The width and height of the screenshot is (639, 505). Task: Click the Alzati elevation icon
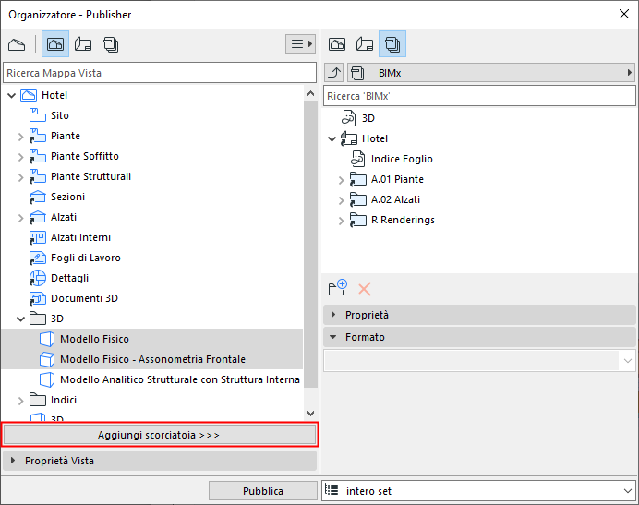coord(38,218)
